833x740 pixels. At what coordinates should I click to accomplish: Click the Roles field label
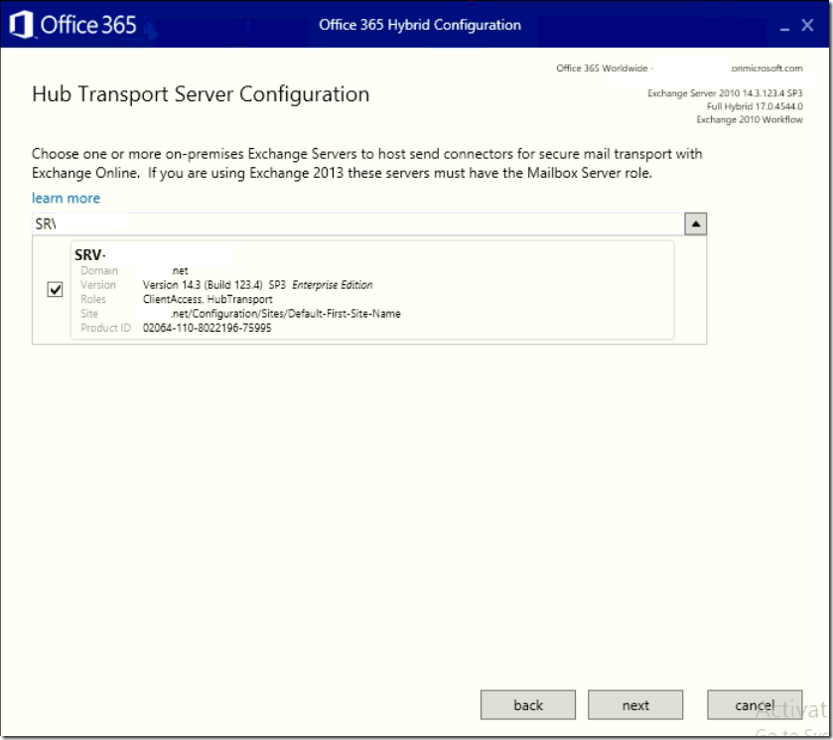click(x=93, y=299)
